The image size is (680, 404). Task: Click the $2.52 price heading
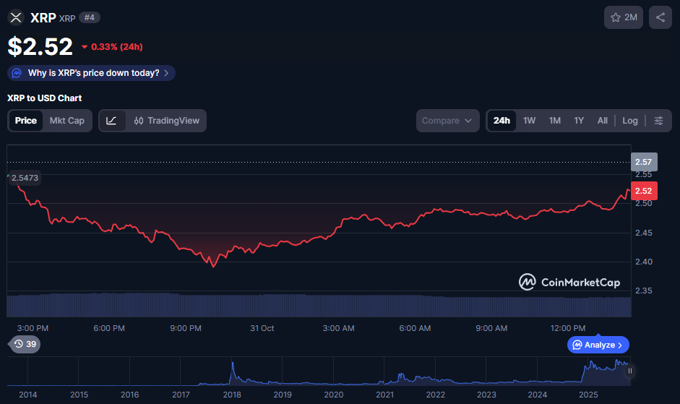click(40, 46)
